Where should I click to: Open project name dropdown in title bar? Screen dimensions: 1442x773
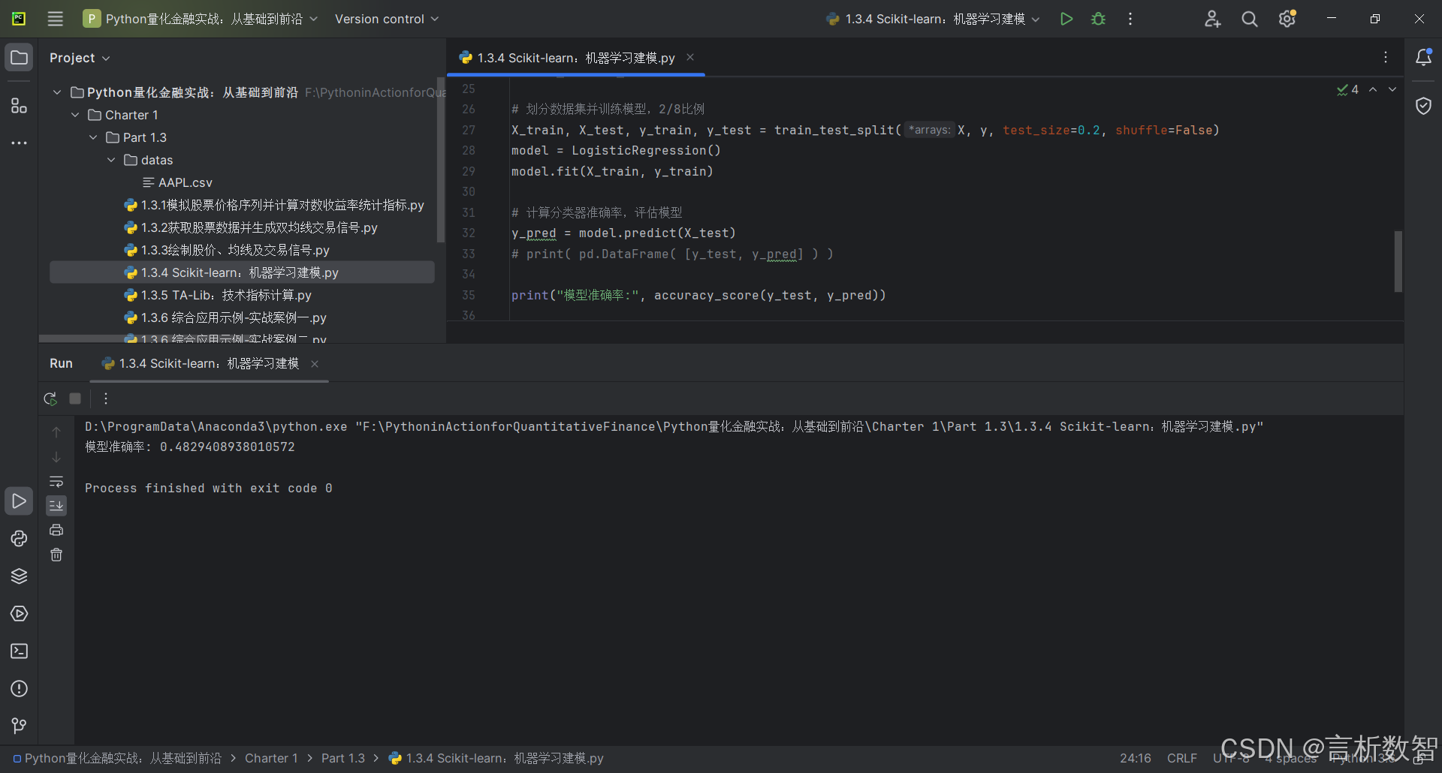201,19
